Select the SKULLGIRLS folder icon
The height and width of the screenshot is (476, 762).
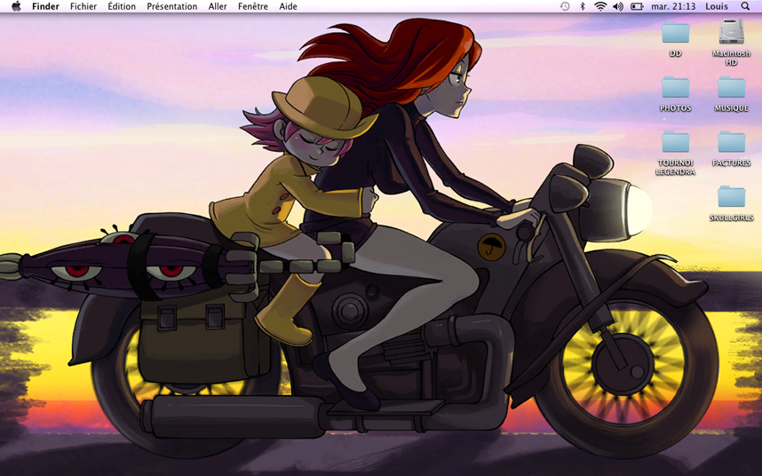coord(732,197)
